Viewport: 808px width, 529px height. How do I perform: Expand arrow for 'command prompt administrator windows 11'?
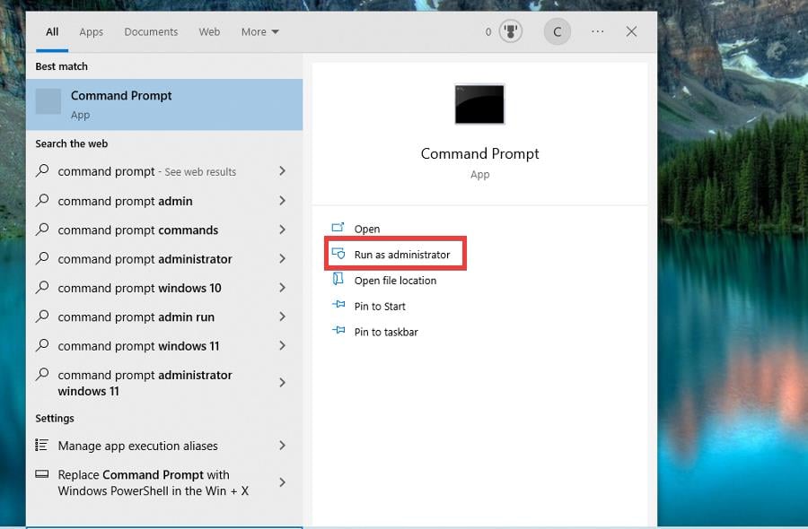[x=282, y=382]
